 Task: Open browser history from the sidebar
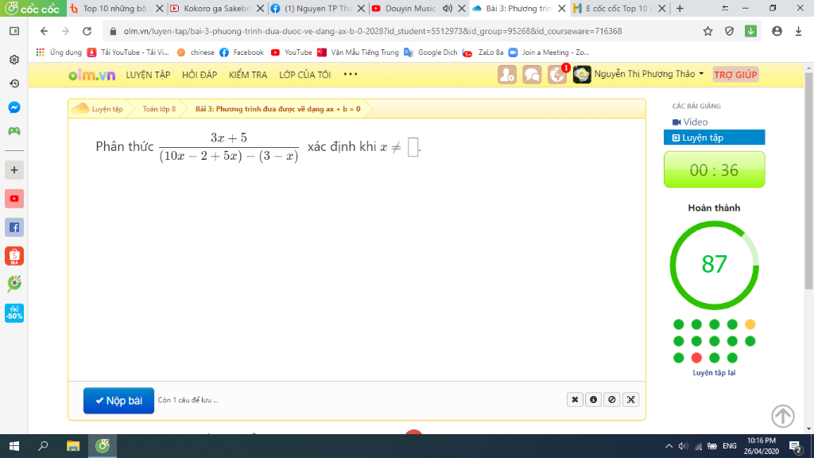tap(14, 83)
